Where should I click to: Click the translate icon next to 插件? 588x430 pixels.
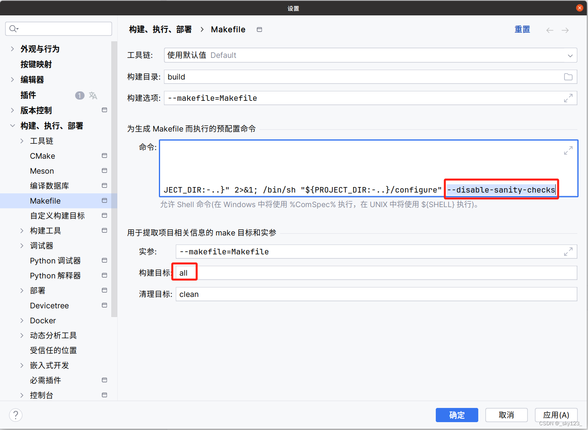coord(93,95)
